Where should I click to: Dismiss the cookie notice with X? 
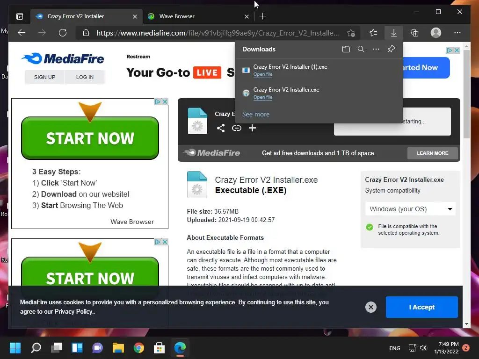(371, 307)
